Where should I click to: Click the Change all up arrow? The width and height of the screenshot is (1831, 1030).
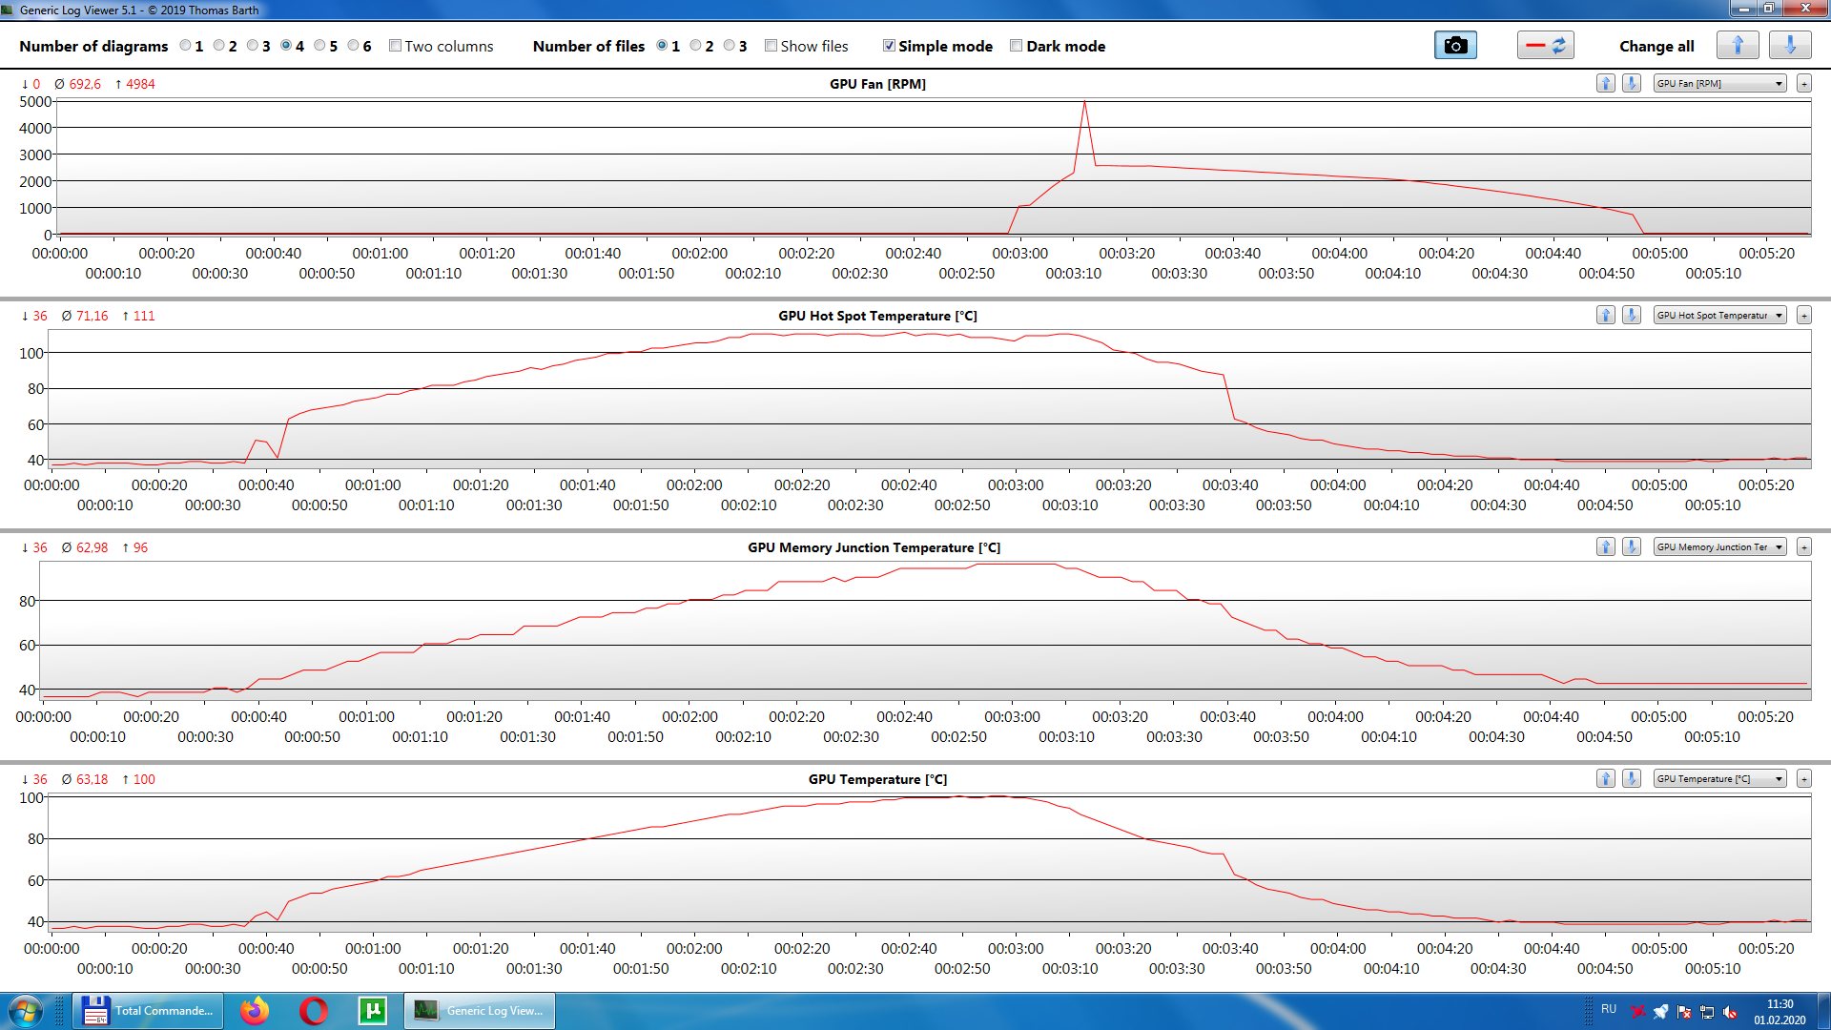[x=1738, y=46]
